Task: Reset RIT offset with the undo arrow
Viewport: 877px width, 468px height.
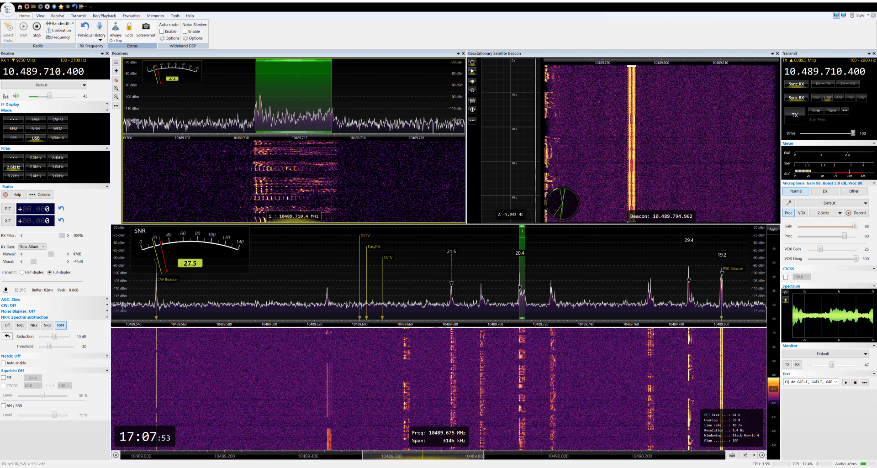Action: pyautogui.click(x=61, y=209)
